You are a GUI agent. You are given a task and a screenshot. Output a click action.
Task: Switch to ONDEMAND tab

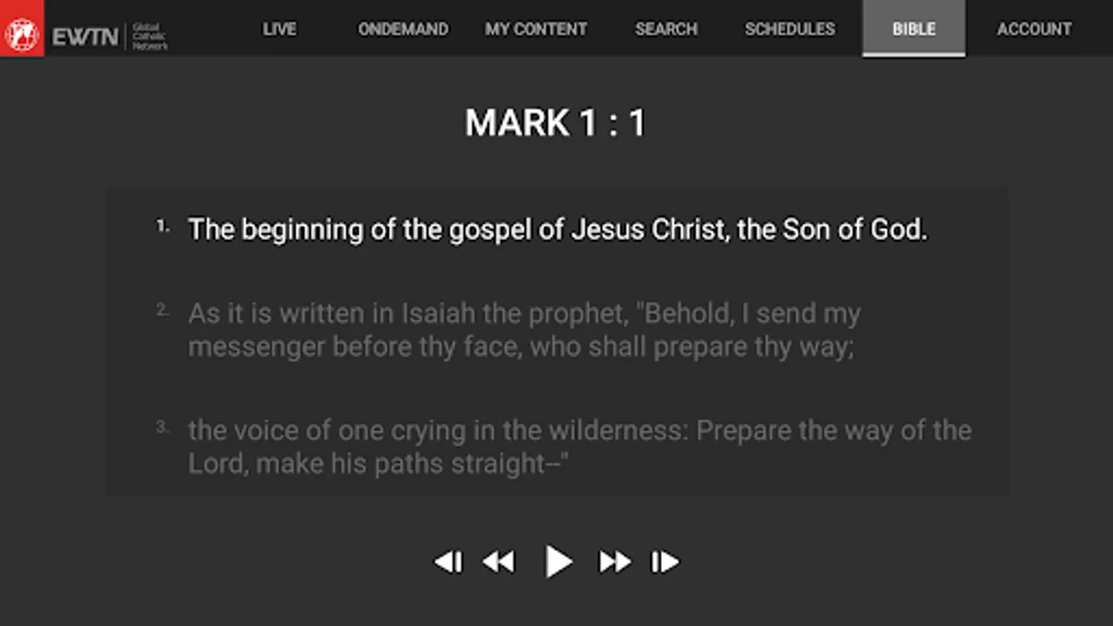coord(403,29)
